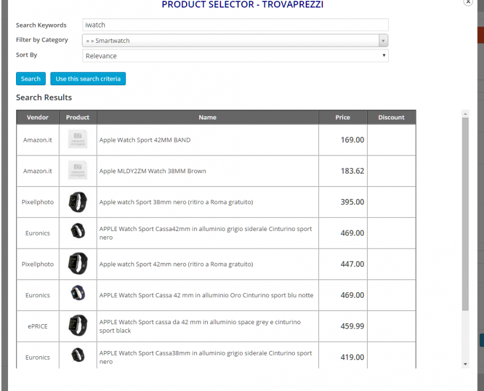This screenshot has width=484, height=391.
Task: Select Apple watch Sport 42mm nero product name
Action: [x=176, y=264]
